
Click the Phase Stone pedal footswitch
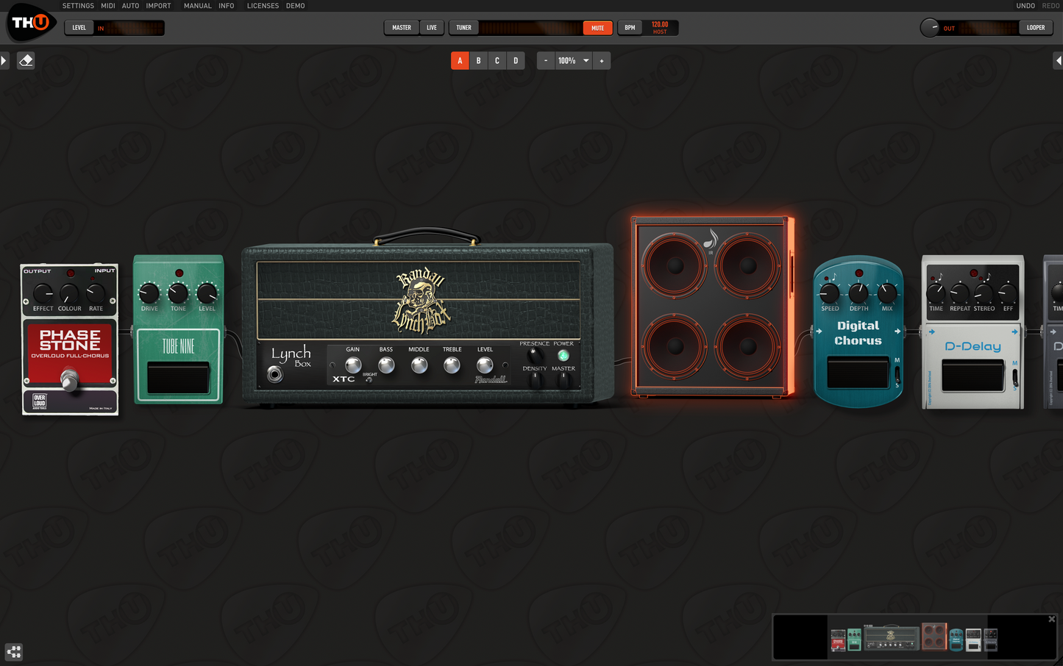(69, 380)
